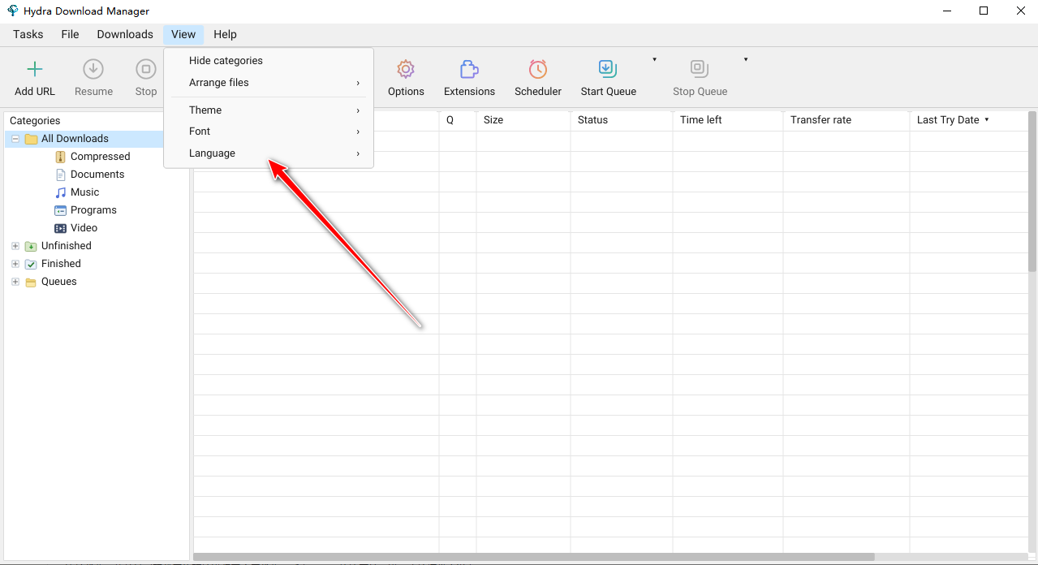This screenshot has height=565, width=1038.
Task: Click the Hydra app logo in title bar
Action: 12,11
